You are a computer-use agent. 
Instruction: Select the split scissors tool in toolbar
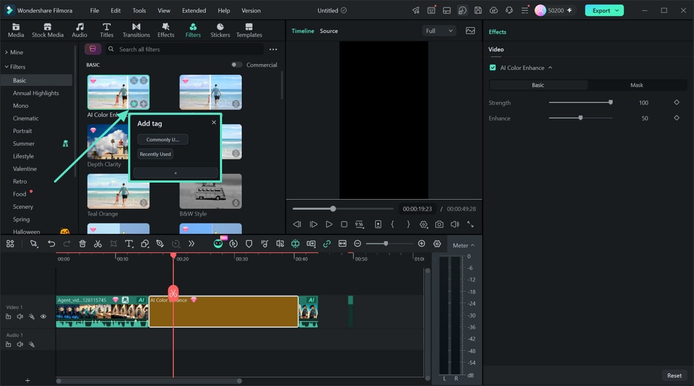coord(98,243)
